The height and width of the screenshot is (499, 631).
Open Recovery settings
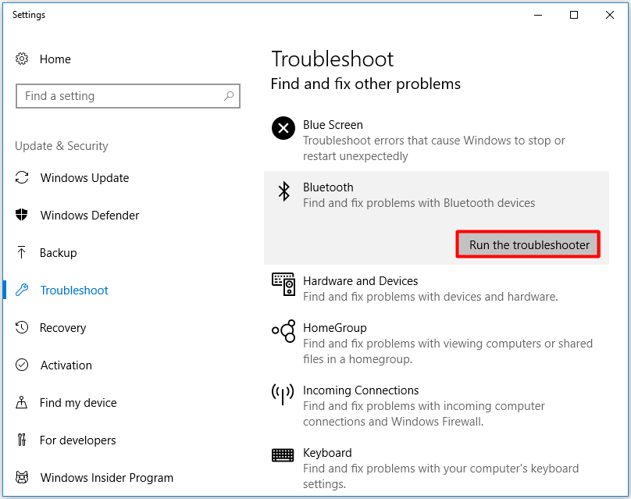[x=62, y=328]
